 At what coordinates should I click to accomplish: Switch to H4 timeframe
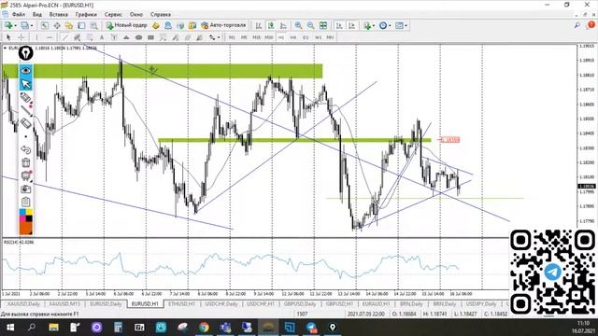(x=292, y=37)
